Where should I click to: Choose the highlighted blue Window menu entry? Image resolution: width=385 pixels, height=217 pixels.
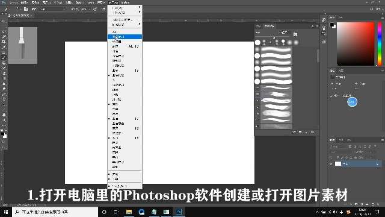125,37
